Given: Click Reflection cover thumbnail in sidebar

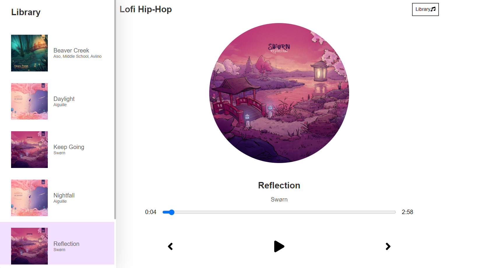Looking at the screenshot, I should [29, 246].
